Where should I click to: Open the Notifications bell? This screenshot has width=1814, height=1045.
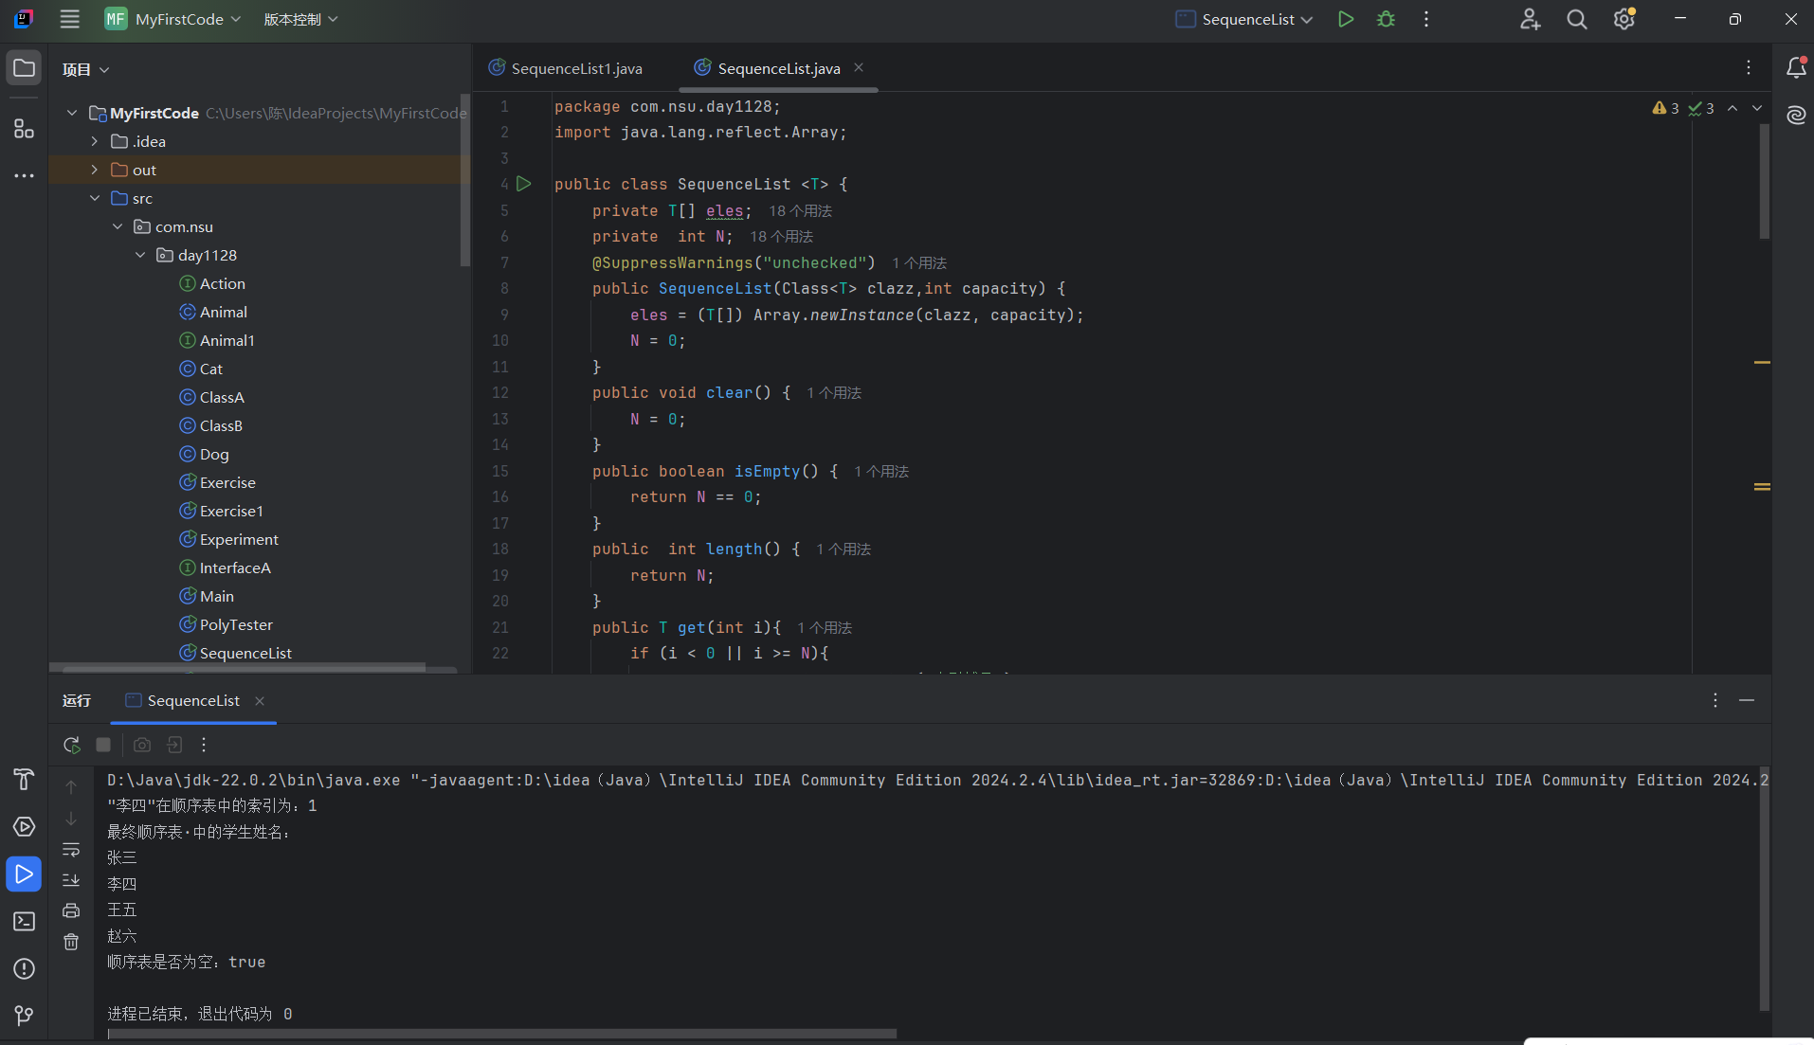coord(1796,67)
